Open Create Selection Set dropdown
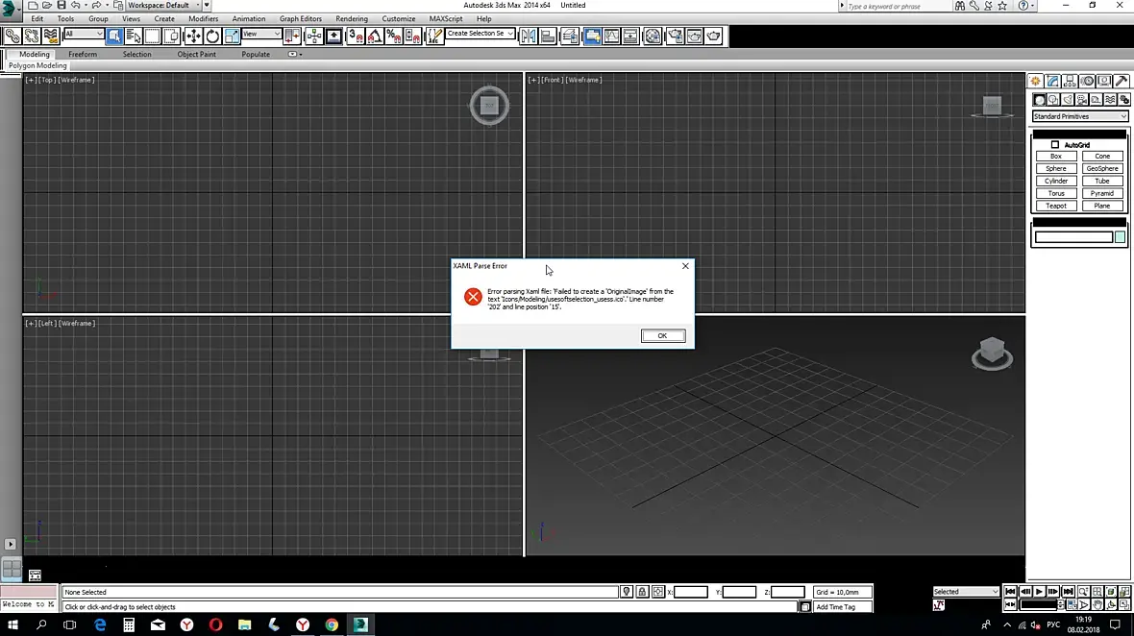This screenshot has width=1134, height=636. pos(481,34)
